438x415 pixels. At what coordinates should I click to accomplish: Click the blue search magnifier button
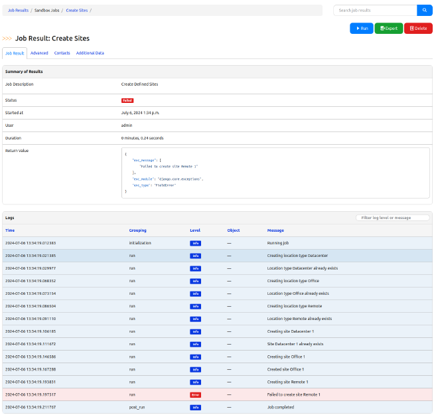pyautogui.click(x=424, y=11)
